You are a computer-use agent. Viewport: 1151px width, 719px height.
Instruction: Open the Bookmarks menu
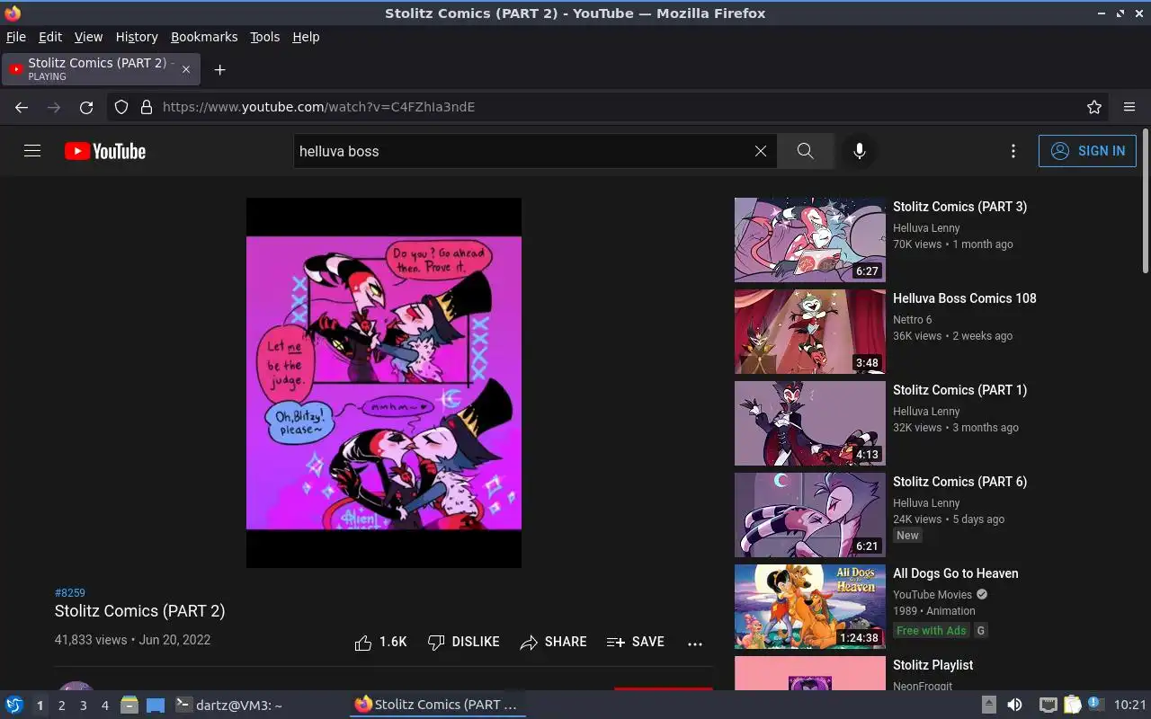[204, 37]
